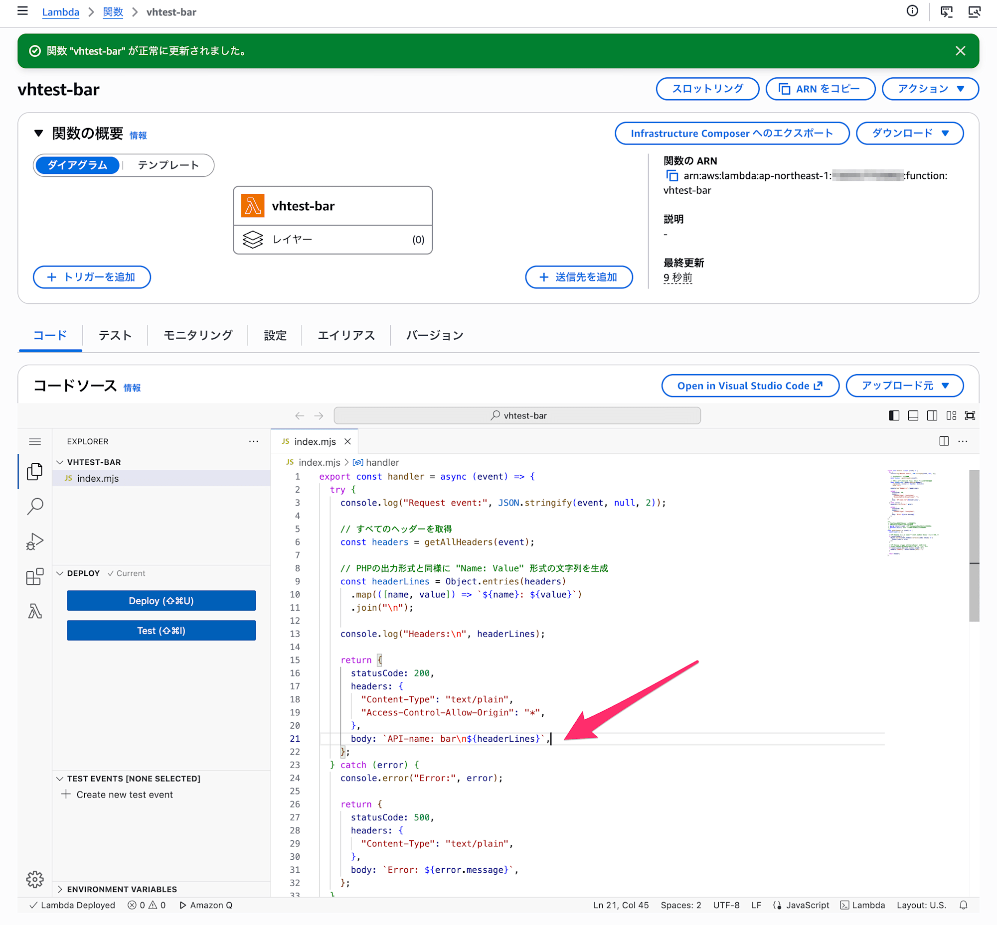The height and width of the screenshot is (925, 997).
Task: Click the Ln 21, Col 45 status item
Action: 621,905
